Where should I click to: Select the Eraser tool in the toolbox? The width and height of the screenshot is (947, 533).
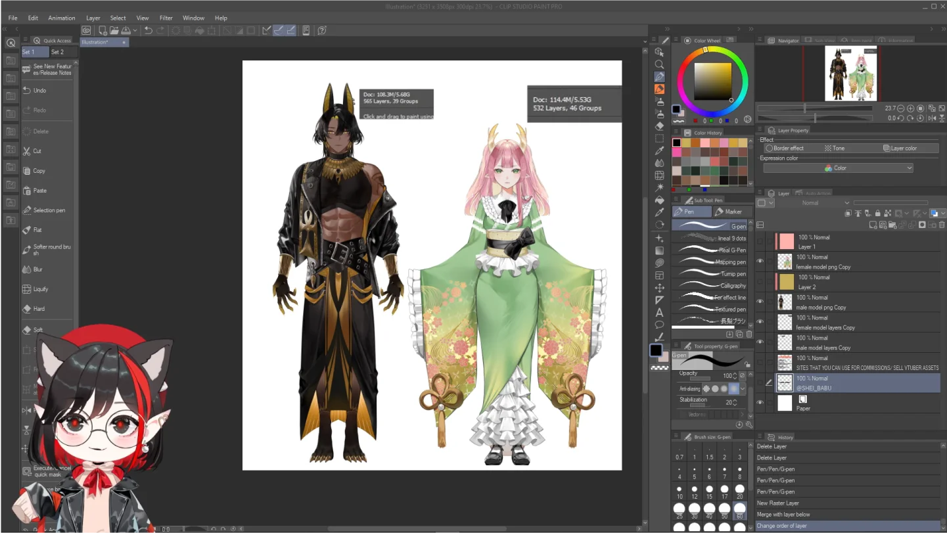click(659, 126)
